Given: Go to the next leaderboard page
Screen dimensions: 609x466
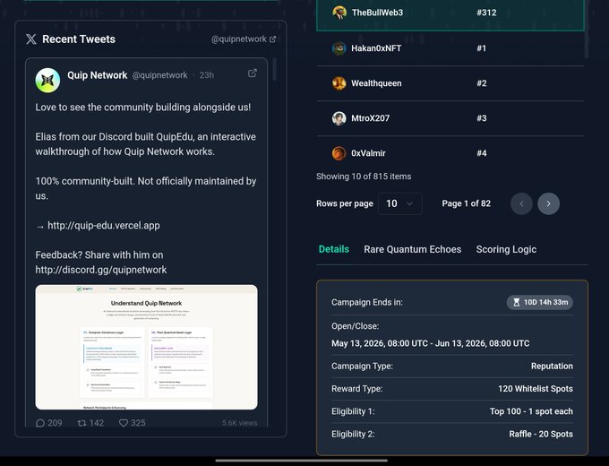Looking at the screenshot, I should (x=548, y=203).
